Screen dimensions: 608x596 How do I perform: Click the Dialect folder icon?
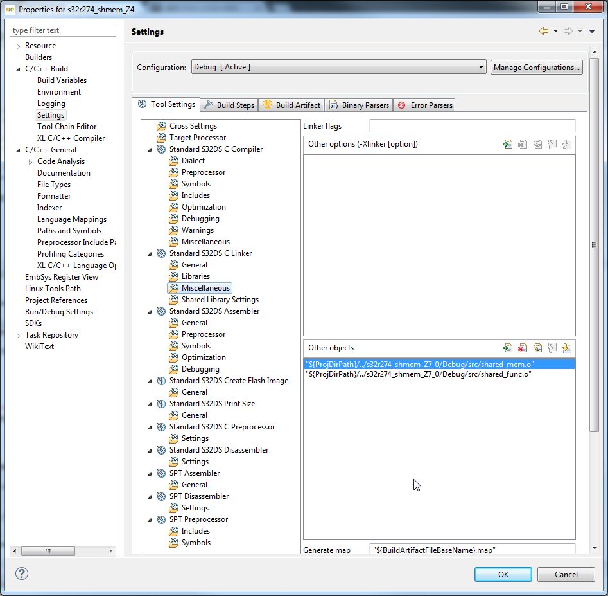click(174, 161)
